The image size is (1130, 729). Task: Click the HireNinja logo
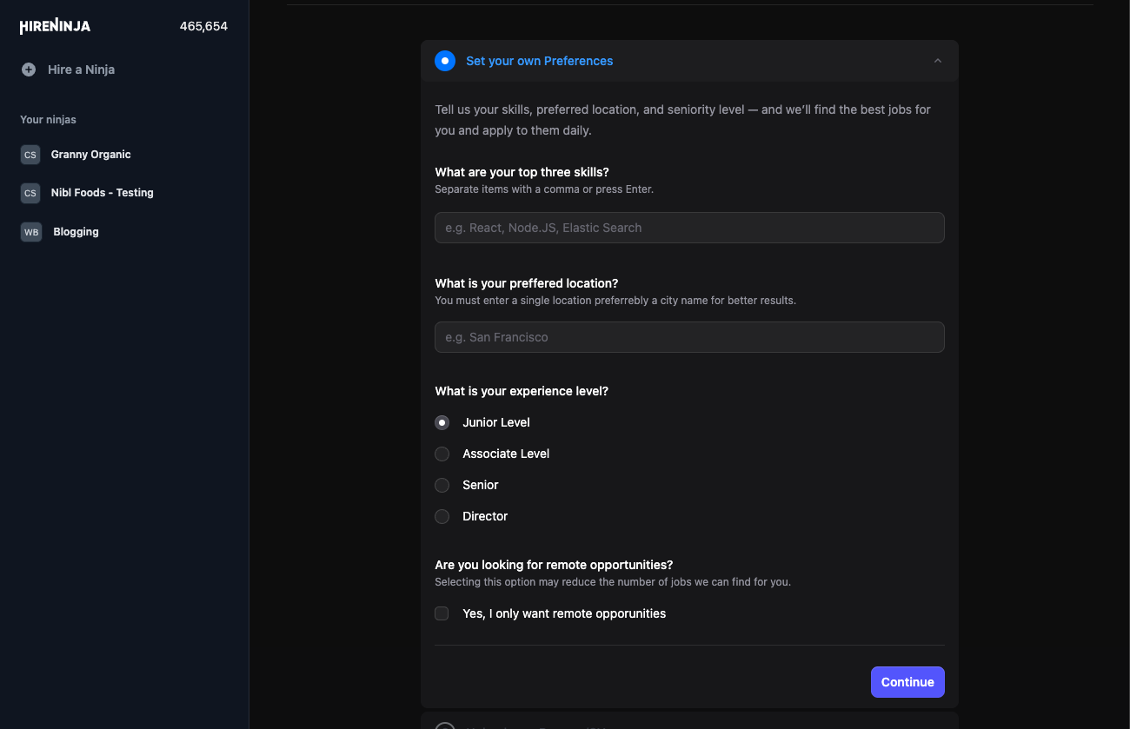(54, 26)
